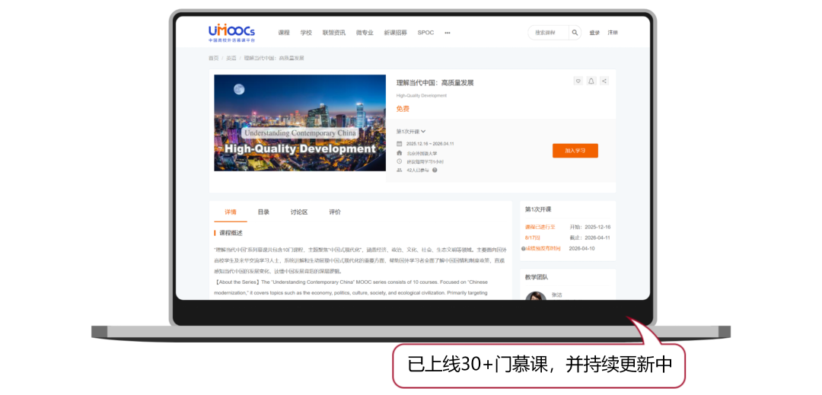Click the High-Quality Development course banner image
The height and width of the screenshot is (395, 822).
pos(300,123)
